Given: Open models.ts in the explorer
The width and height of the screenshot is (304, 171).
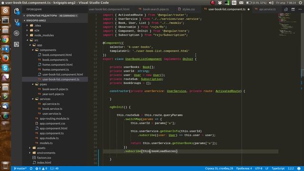Looking at the screenshot, I should [46, 143].
